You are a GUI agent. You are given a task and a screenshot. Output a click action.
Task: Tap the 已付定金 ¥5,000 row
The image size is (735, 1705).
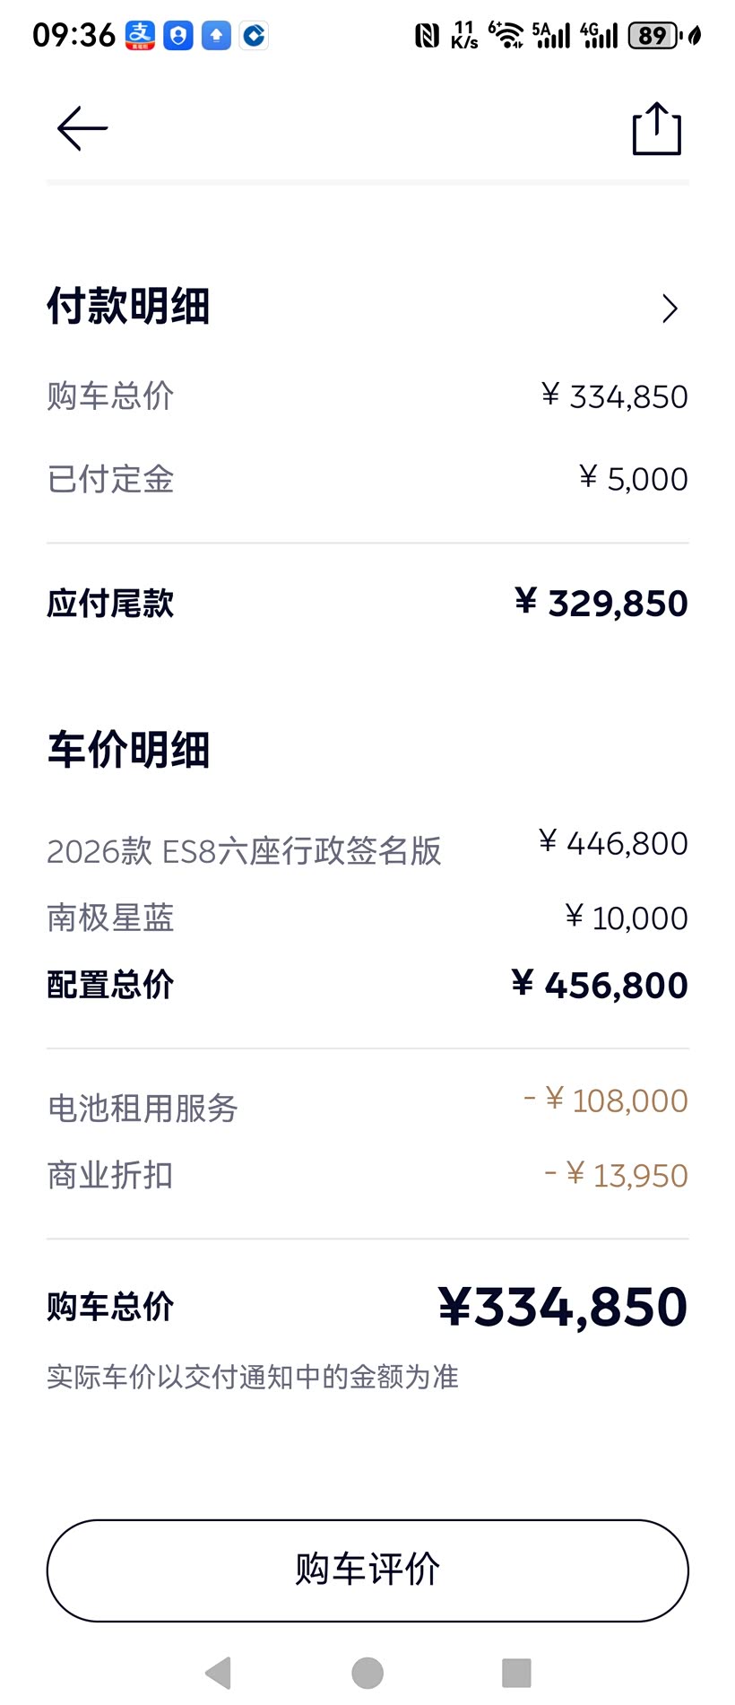(367, 479)
